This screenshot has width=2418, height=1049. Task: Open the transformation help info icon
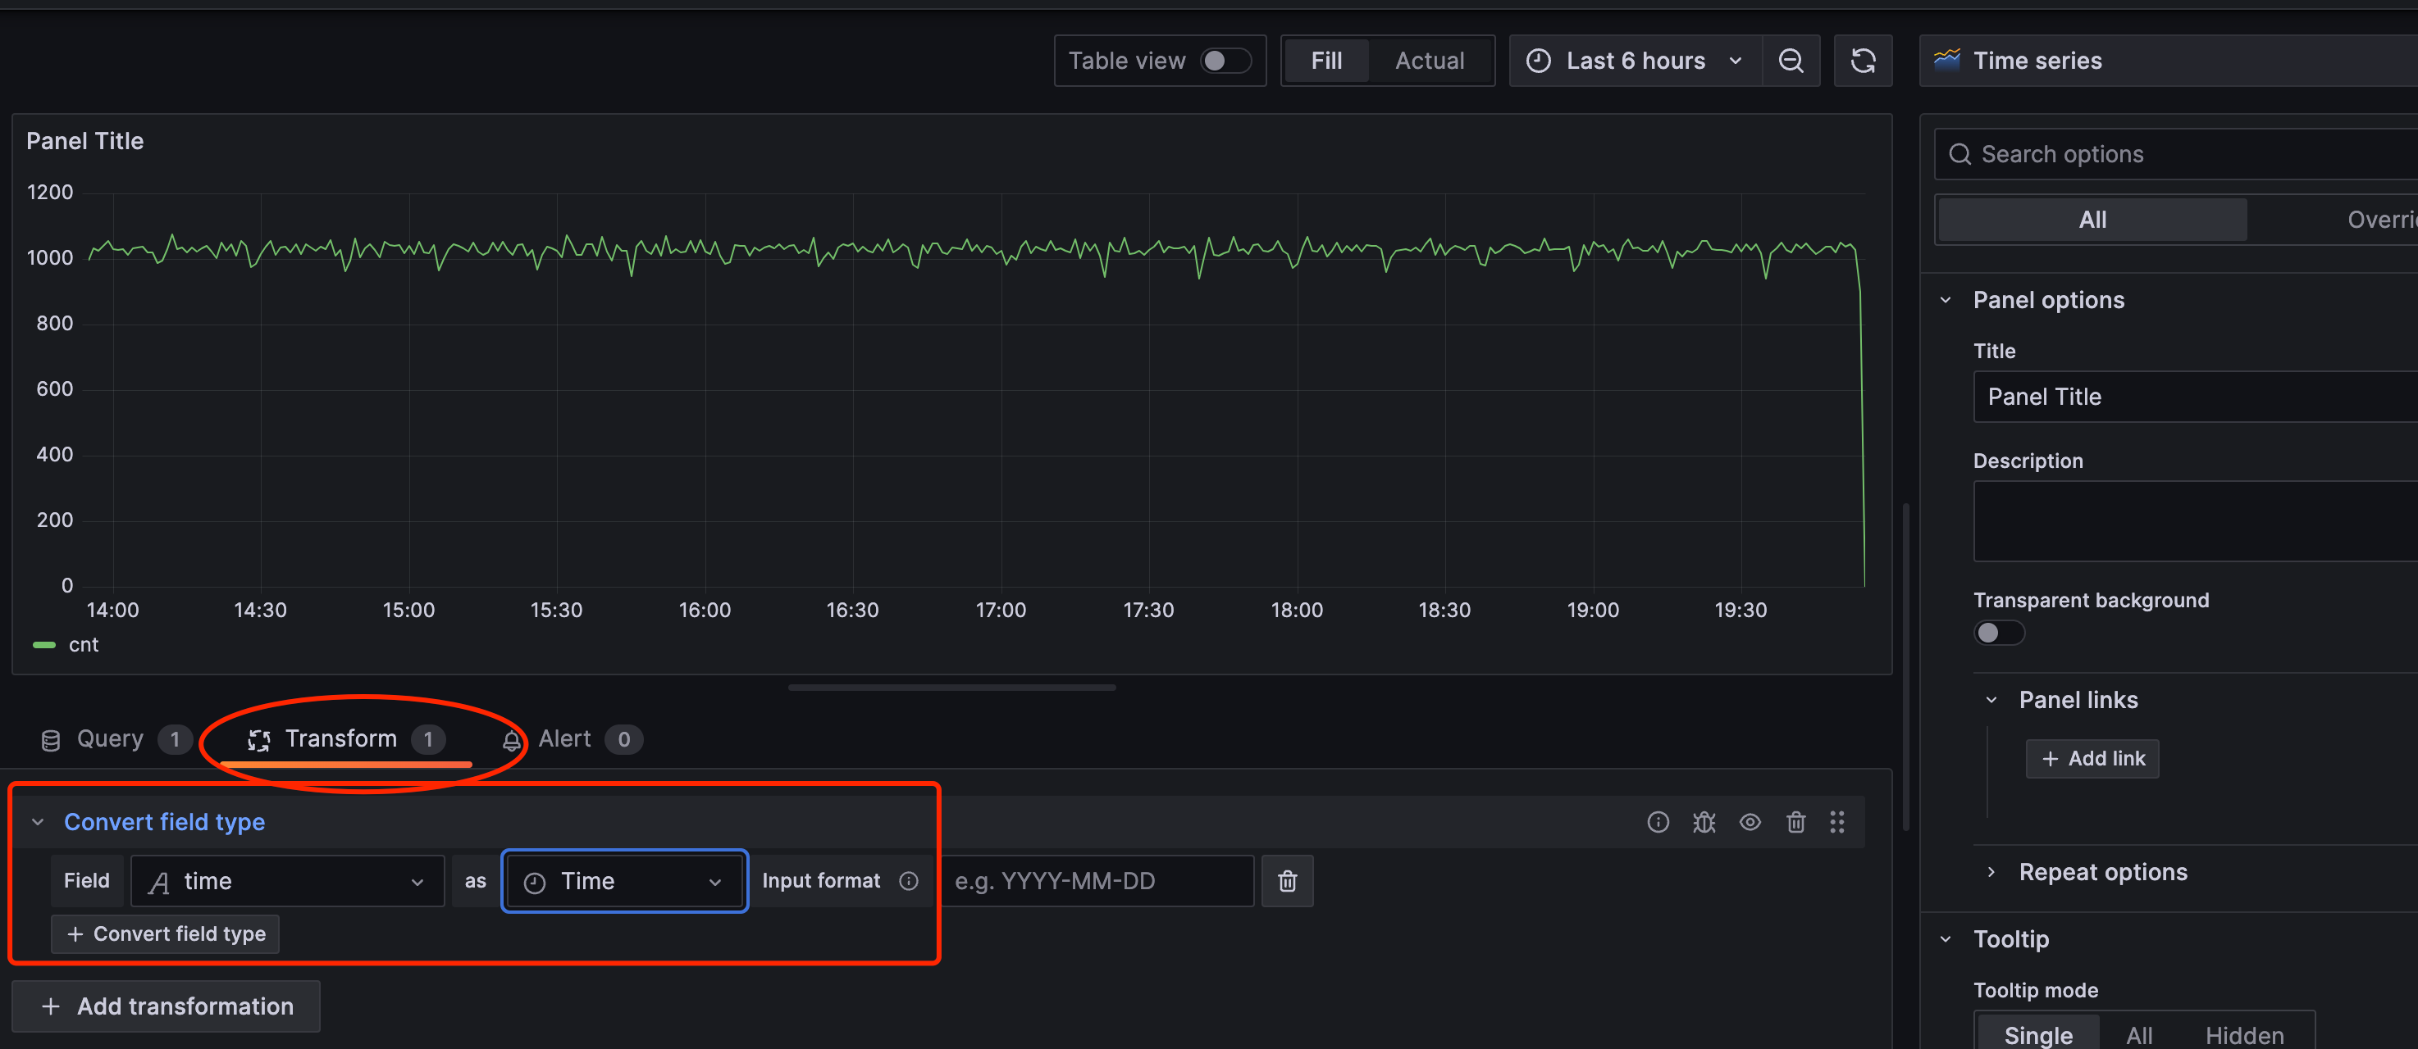point(1658,822)
